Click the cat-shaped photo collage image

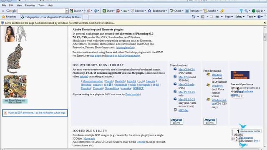(15, 58)
